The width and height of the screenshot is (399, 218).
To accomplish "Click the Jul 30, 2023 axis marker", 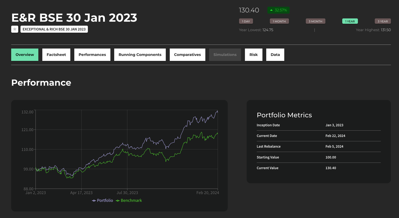I will [127, 193].
